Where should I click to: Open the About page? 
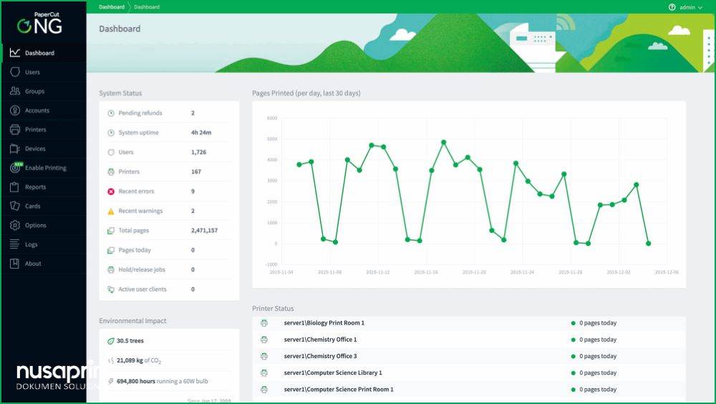[x=33, y=264]
